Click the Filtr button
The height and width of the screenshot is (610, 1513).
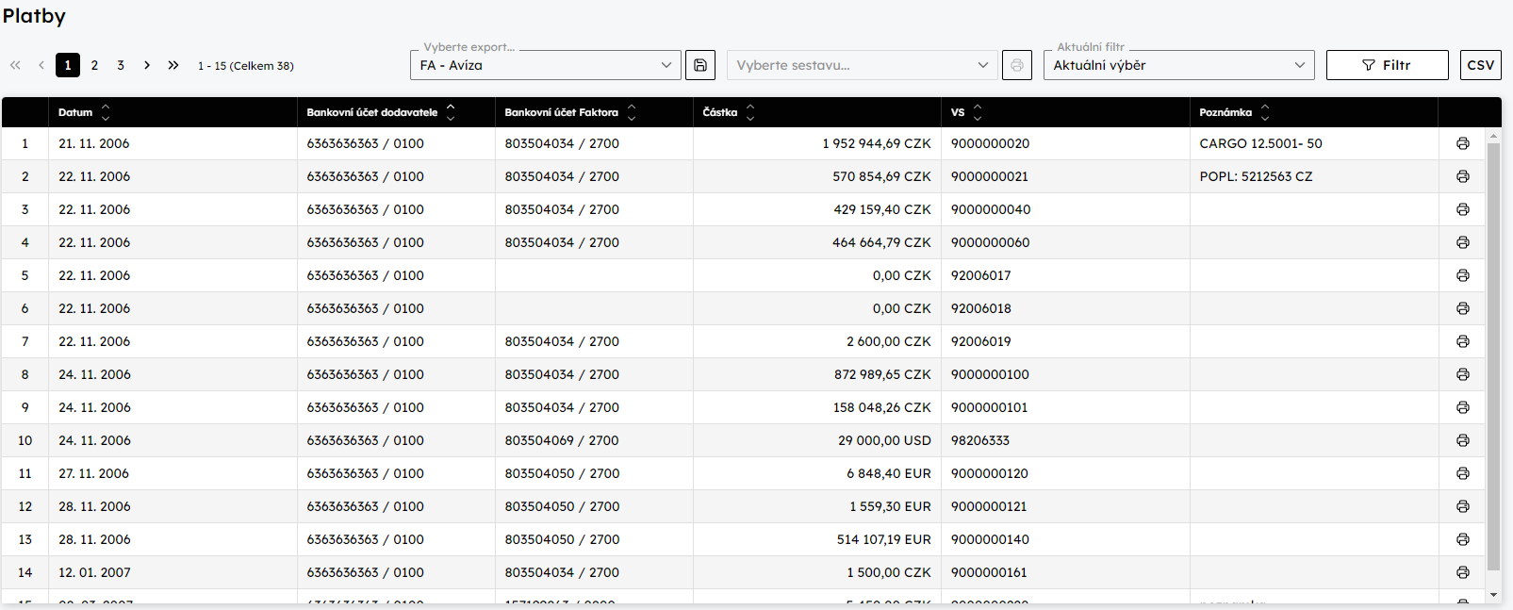click(x=1387, y=65)
